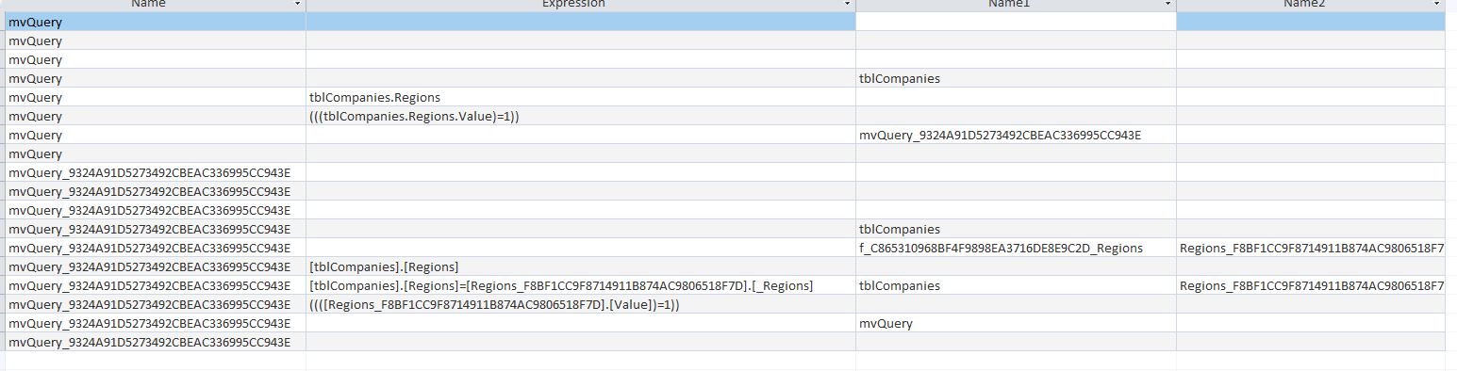Open the Name column filter dropdown arrow
Image resolution: width=1457 pixels, height=371 pixels.
coord(298,5)
